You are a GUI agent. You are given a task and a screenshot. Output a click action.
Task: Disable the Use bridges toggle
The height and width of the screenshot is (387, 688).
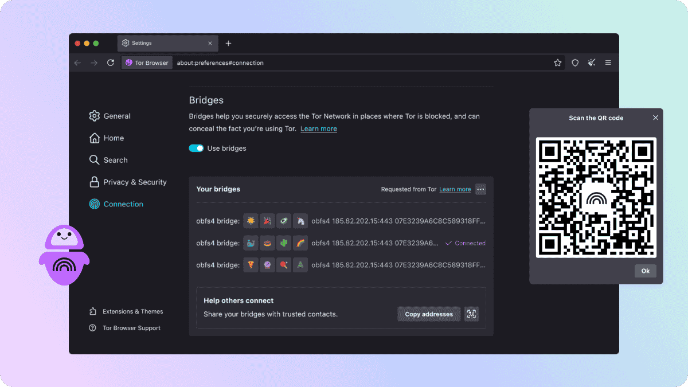click(196, 148)
